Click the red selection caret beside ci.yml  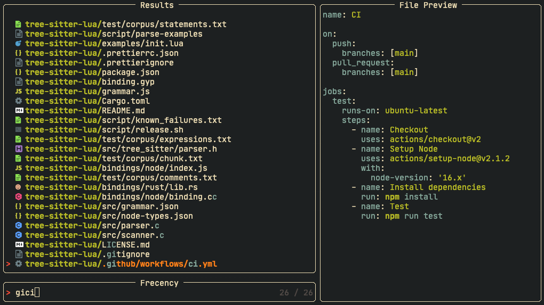coord(9,264)
